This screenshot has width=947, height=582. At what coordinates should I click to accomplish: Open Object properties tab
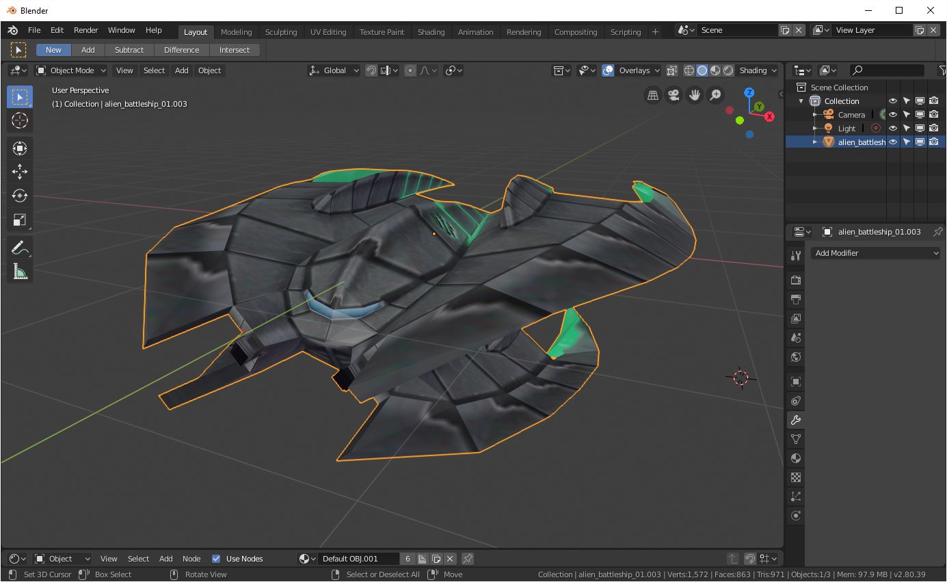(796, 382)
